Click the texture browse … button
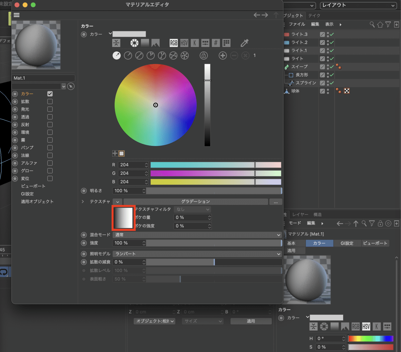This screenshot has width=401, height=352. (x=276, y=202)
